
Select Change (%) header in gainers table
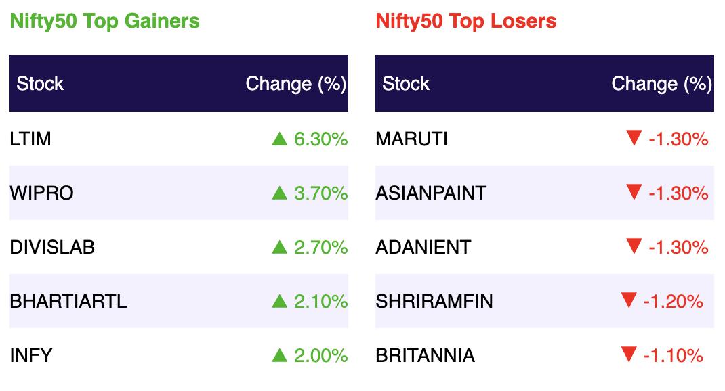(x=296, y=84)
